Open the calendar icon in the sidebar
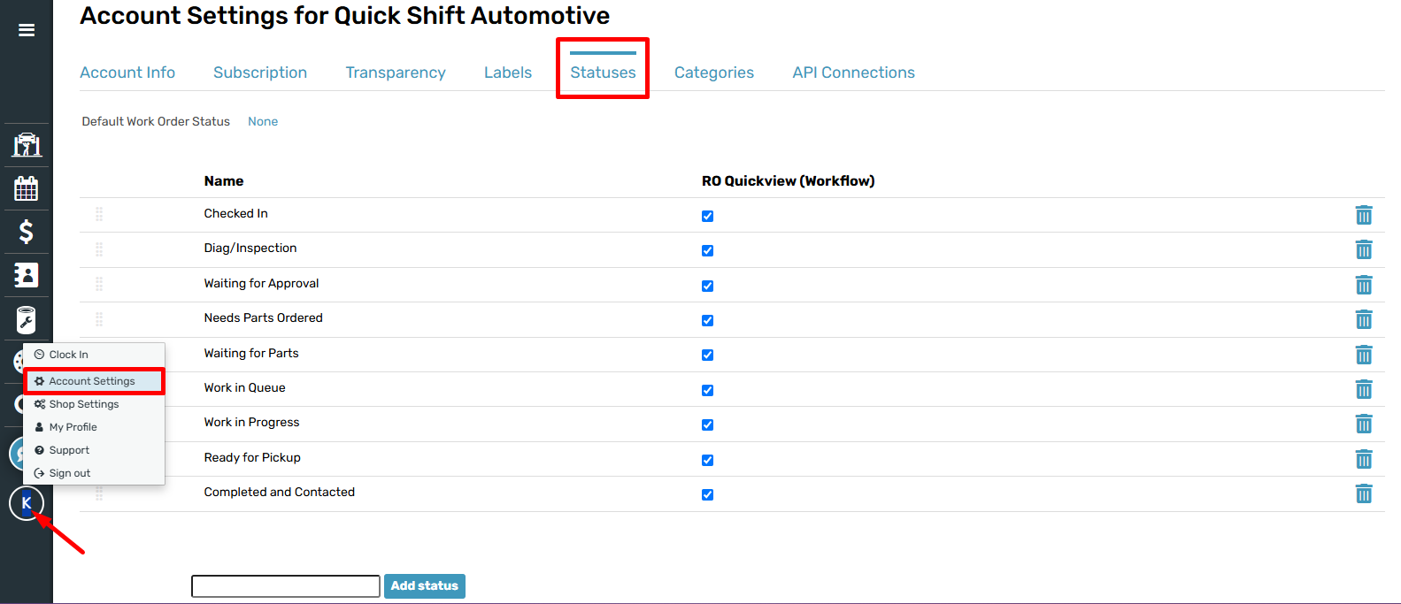Viewport: 1401px width, 604px height. [27, 187]
